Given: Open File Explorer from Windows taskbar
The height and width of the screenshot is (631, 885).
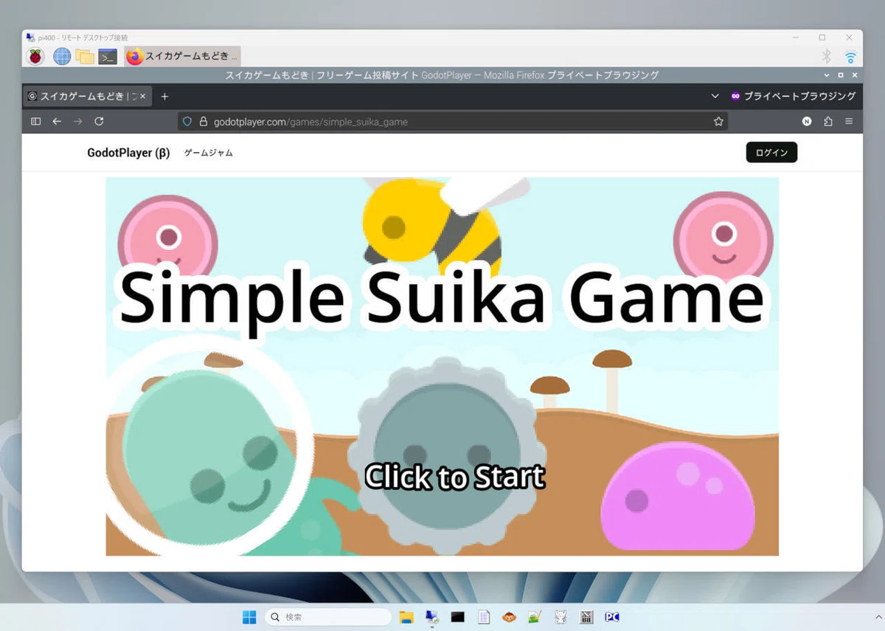Looking at the screenshot, I should tap(406, 617).
